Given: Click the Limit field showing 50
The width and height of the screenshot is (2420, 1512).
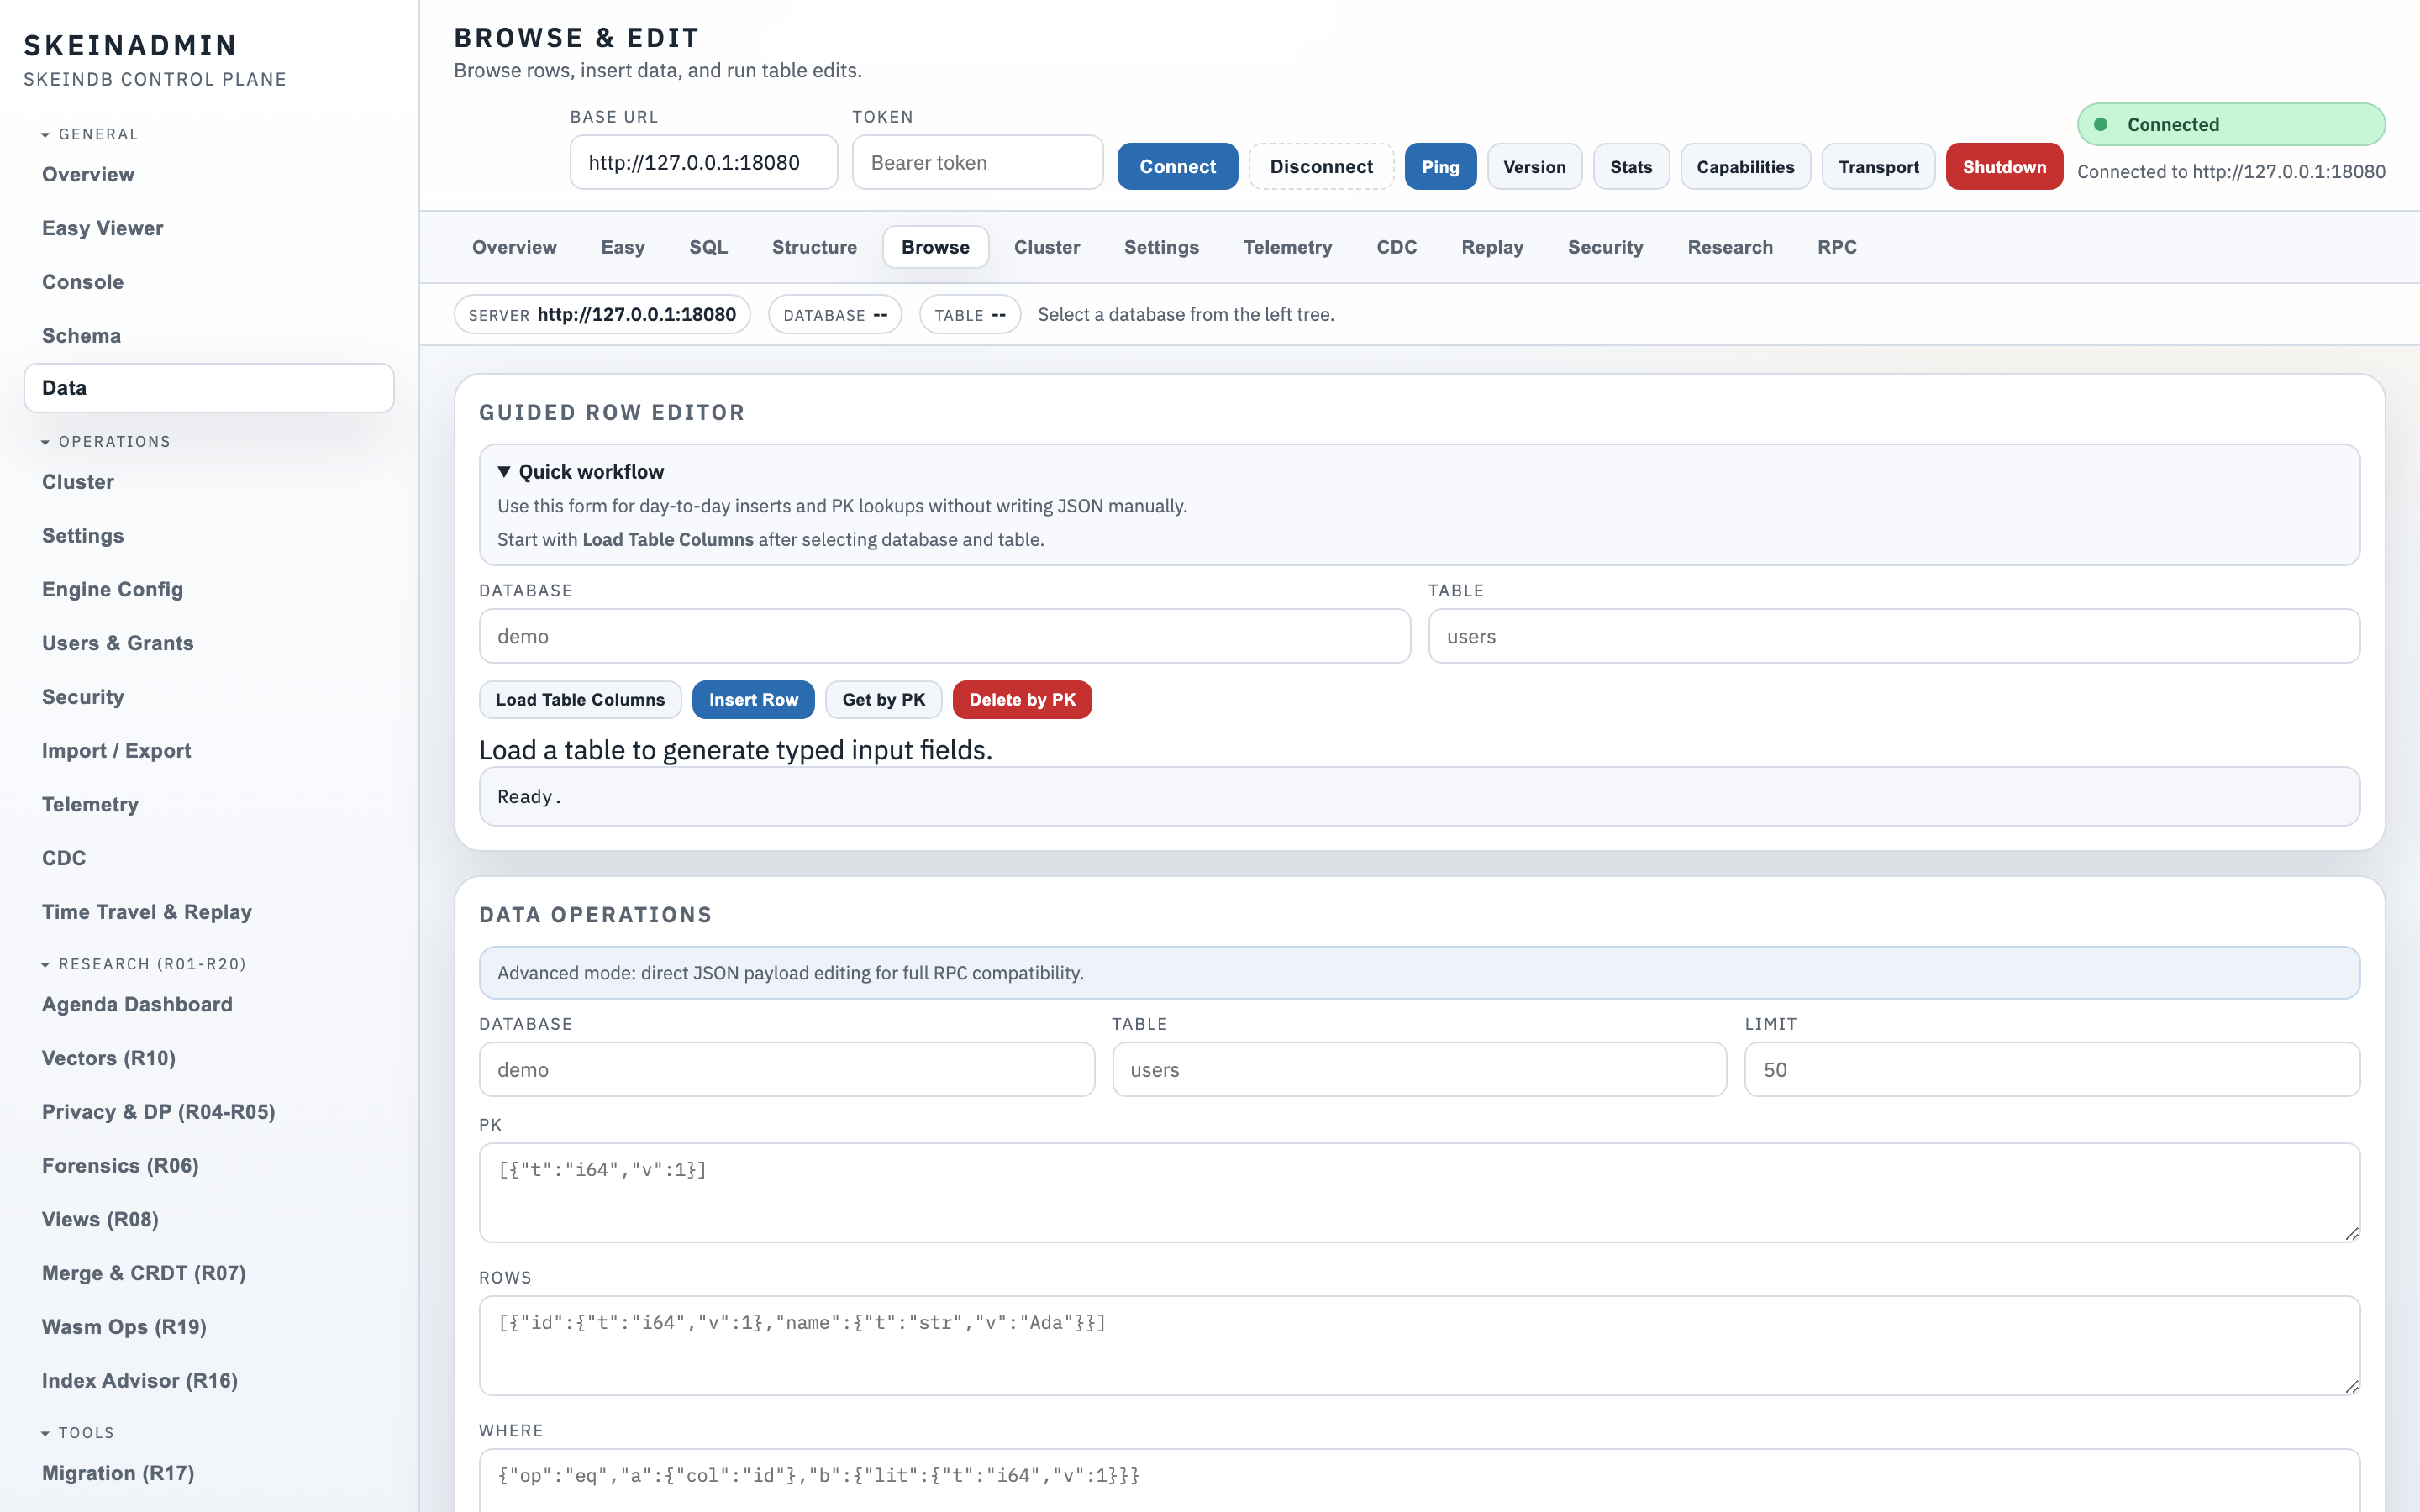Looking at the screenshot, I should tap(2052, 1070).
